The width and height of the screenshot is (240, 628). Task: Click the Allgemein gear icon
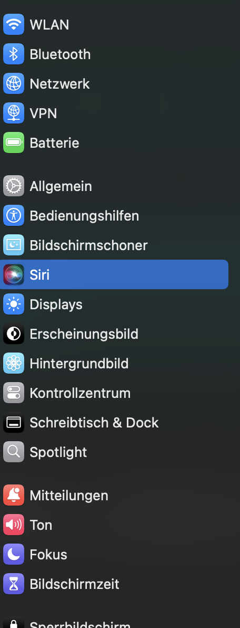click(x=14, y=186)
